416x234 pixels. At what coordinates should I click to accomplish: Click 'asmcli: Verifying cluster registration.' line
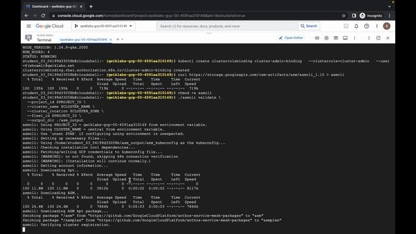[x=66, y=225]
